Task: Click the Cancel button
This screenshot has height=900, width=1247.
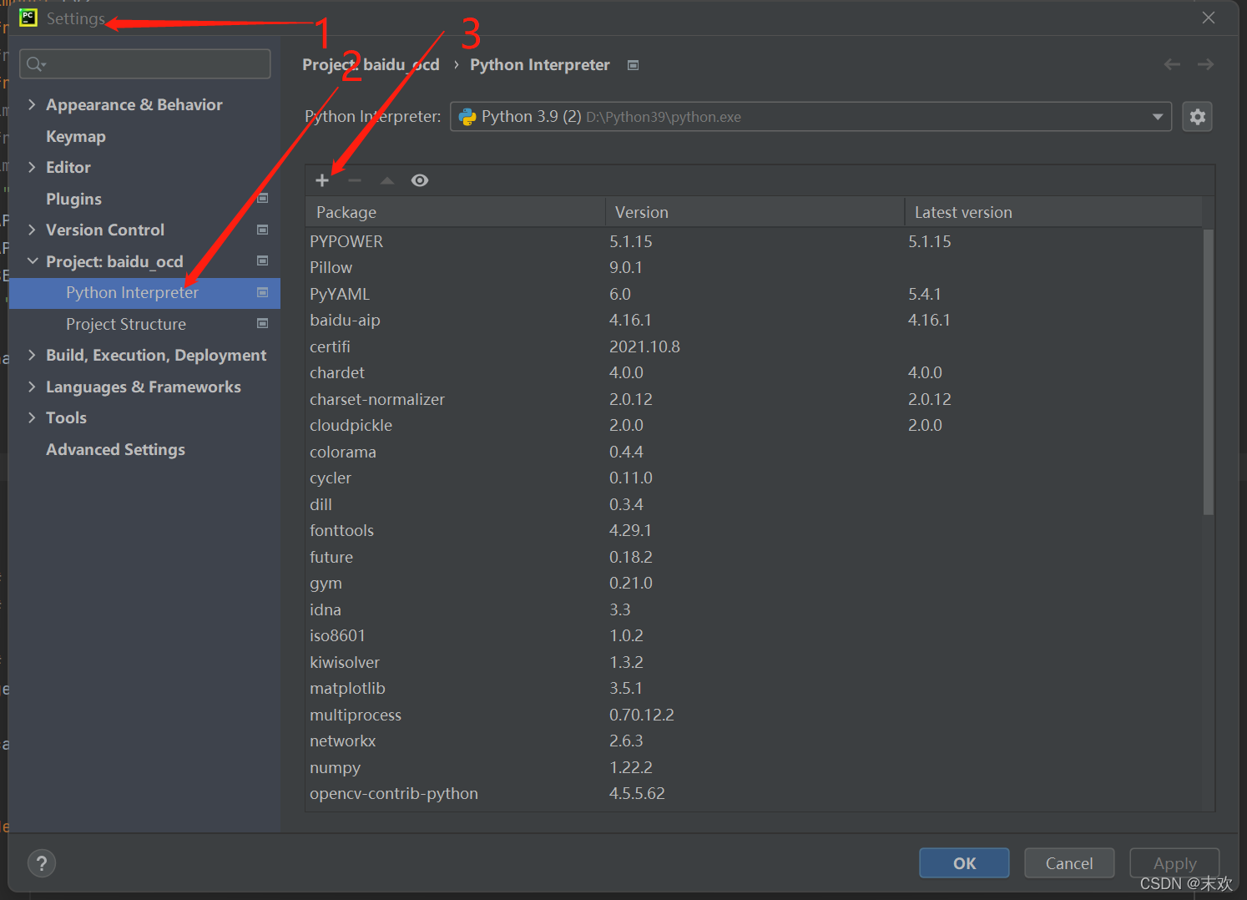Action: (1069, 863)
